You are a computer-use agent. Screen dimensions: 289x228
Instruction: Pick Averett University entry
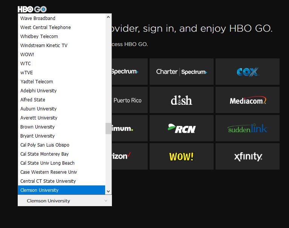61,118
